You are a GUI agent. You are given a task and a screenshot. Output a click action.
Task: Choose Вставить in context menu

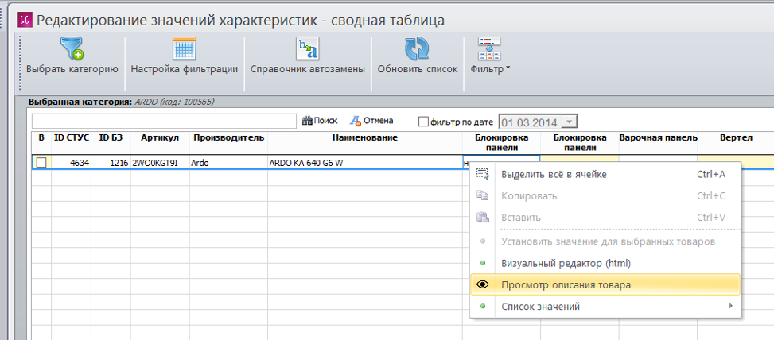[605, 218]
